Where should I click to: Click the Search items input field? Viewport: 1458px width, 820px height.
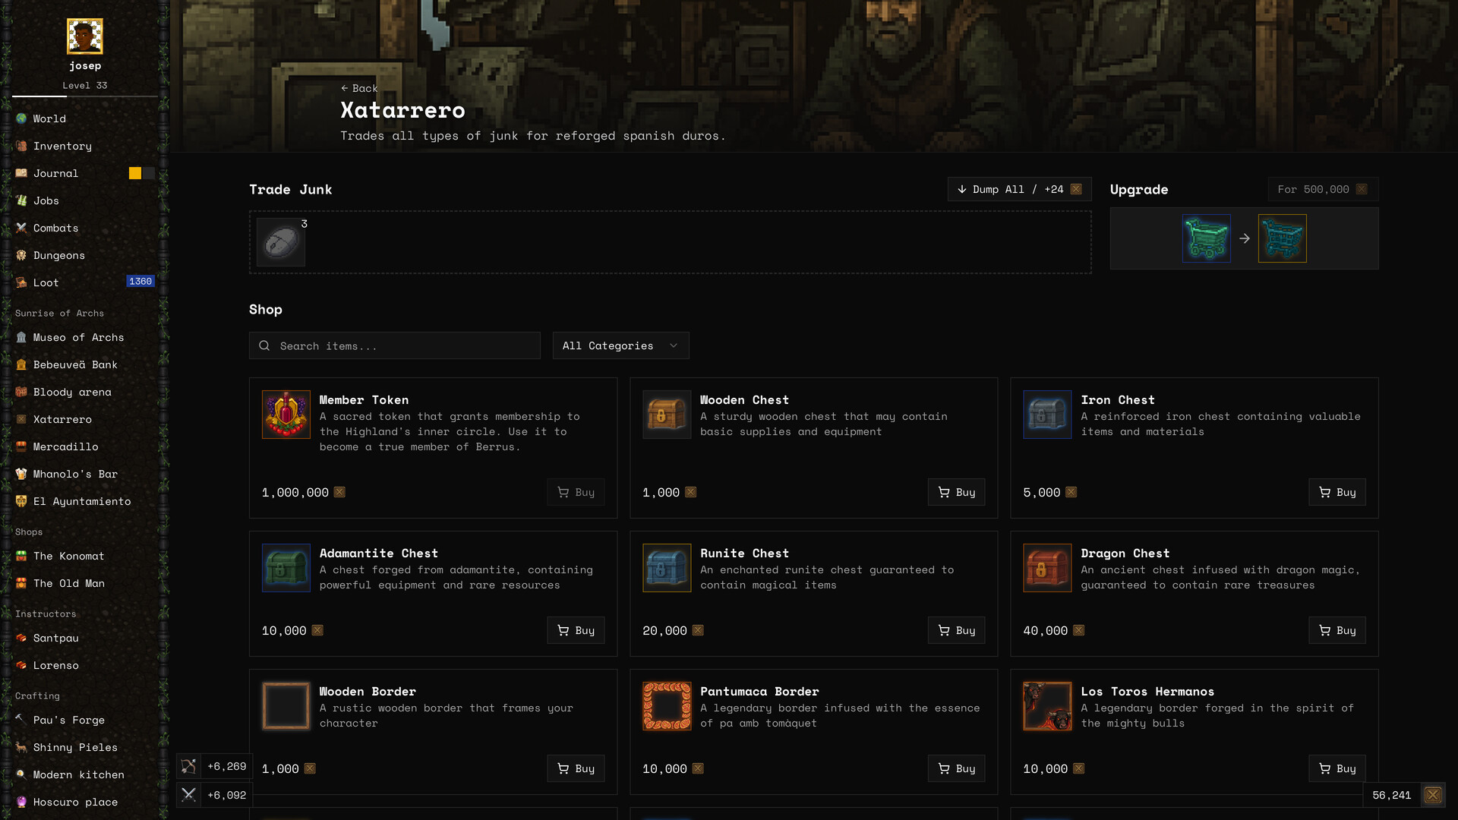[x=394, y=345]
